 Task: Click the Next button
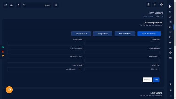pyautogui.click(x=156, y=80)
